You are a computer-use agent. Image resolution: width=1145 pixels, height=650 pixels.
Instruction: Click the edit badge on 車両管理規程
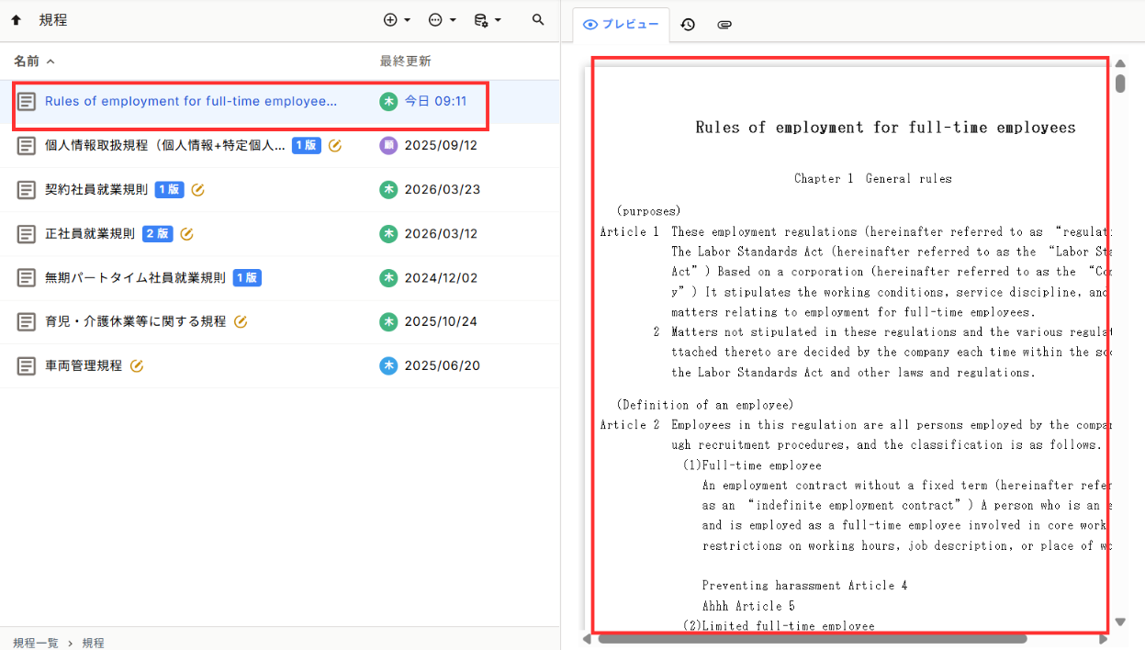pos(137,366)
